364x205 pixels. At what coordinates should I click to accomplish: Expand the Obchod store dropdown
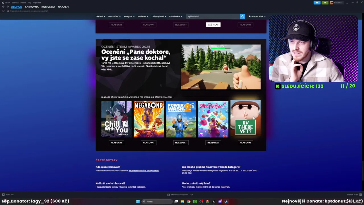coord(101,17)
